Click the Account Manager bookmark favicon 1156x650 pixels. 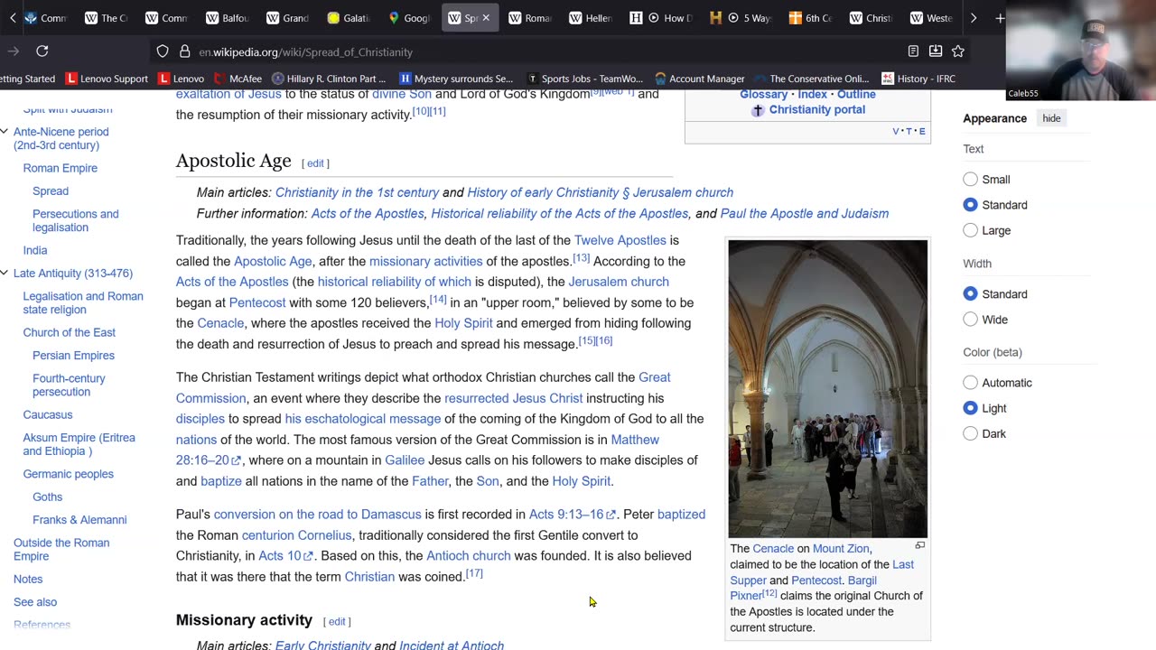(661, 79)
